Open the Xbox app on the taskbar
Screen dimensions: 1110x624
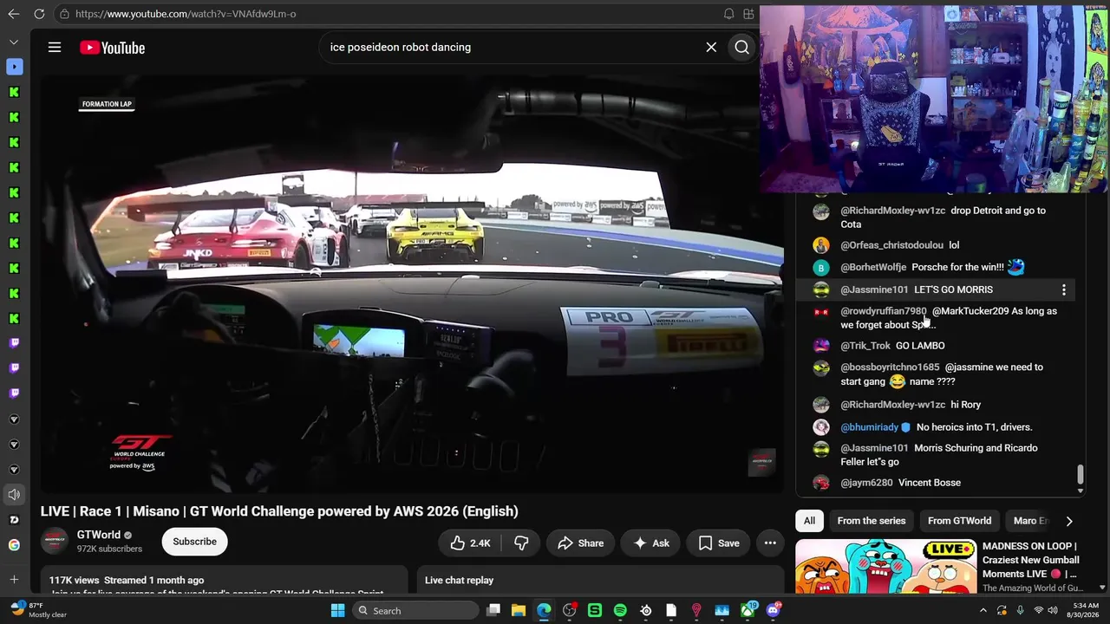point(748,611)
